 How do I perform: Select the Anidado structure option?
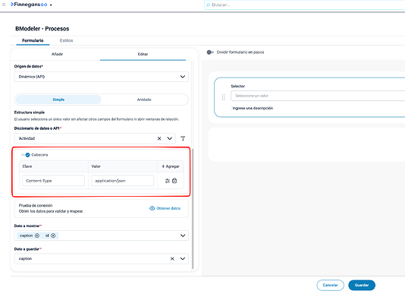click(144, 100)
